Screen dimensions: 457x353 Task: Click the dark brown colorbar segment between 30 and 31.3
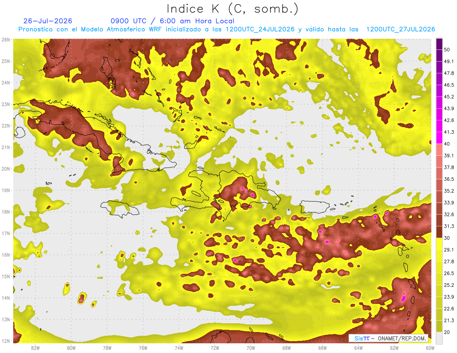[x=439, y=232]
